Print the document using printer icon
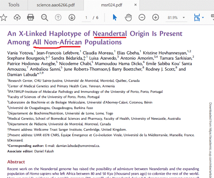Screen dimensions: 214x178 click(x=30, y=18)
